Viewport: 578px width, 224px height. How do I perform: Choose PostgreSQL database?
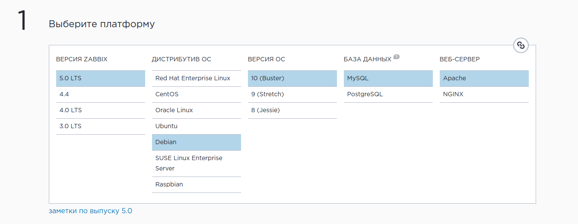coord(388,95)
